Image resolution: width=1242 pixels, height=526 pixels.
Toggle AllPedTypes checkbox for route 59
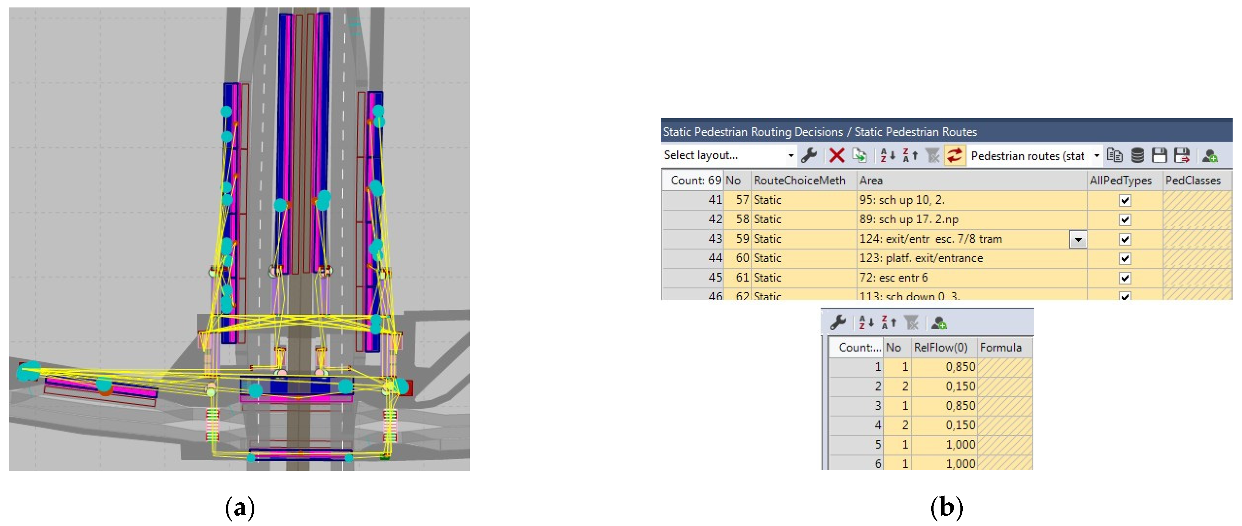(1124, 239)
